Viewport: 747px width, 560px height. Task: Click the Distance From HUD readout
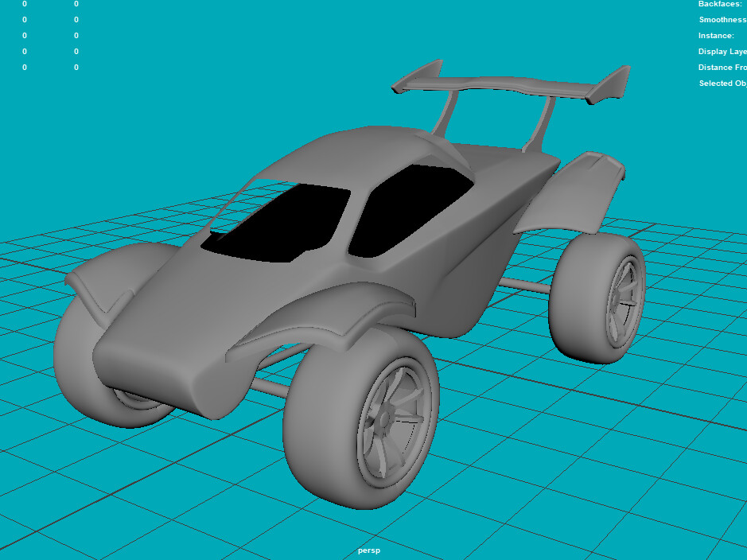[x=722, y=67]
